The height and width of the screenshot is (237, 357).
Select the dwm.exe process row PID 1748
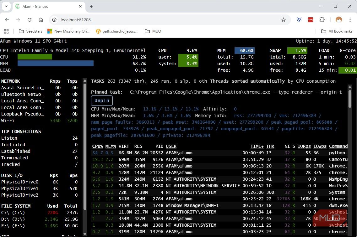(x=220, y=206)
